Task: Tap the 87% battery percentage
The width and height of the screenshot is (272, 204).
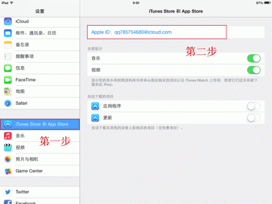Action: point(259,3)
